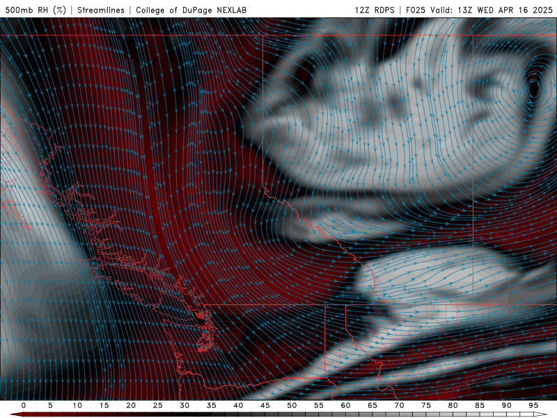Viewport: 557px width, 418px height.
Task: Click the "5" label on the color scale
Action: point(50,405)
